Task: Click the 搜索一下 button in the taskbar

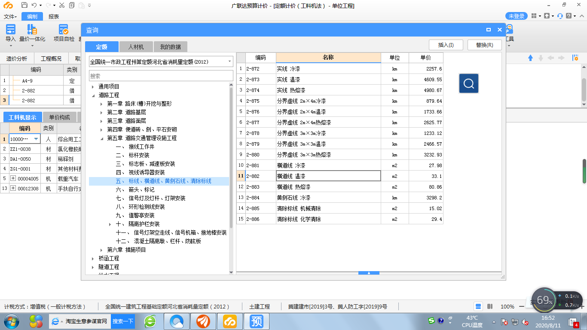Action: [123, 321]
